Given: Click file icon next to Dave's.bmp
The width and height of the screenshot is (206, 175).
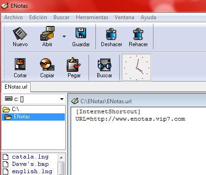Looking at the screenshot, I should [x=5, y=164].
